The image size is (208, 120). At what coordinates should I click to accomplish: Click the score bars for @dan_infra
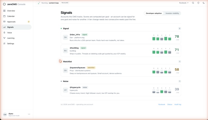pyautogui.click(x=162, y=38)
